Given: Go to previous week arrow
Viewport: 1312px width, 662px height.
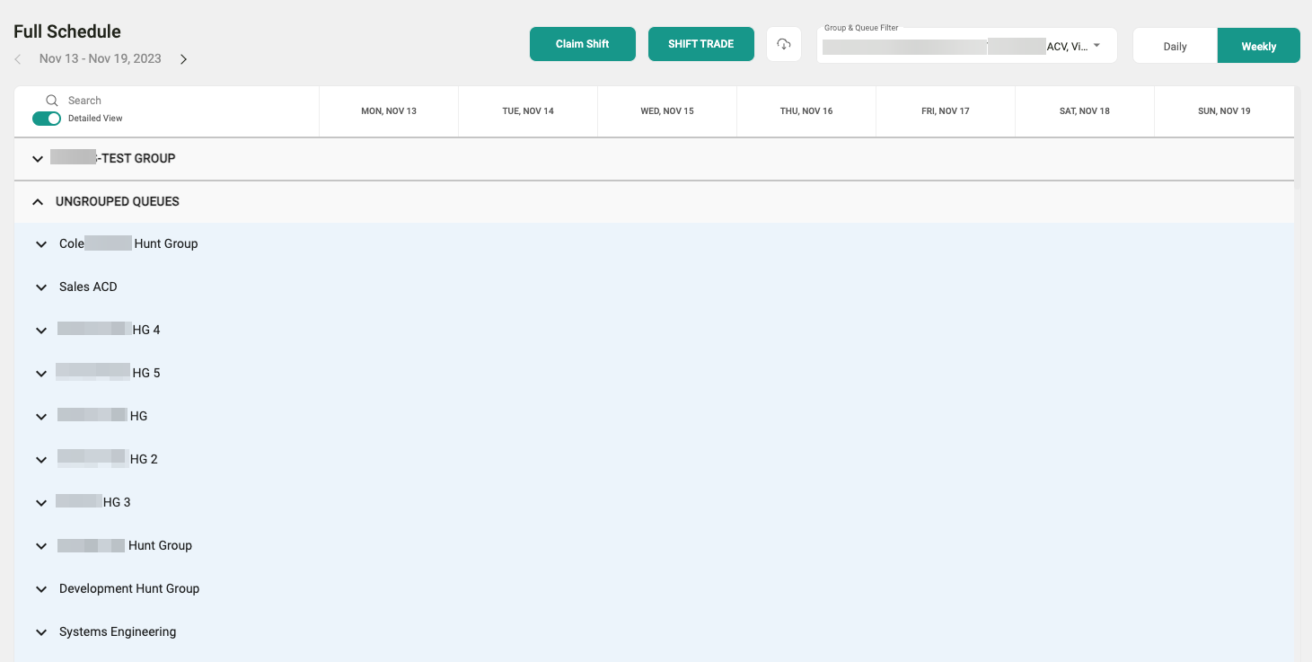Looking at the screenshot, I should coord(18,59).
